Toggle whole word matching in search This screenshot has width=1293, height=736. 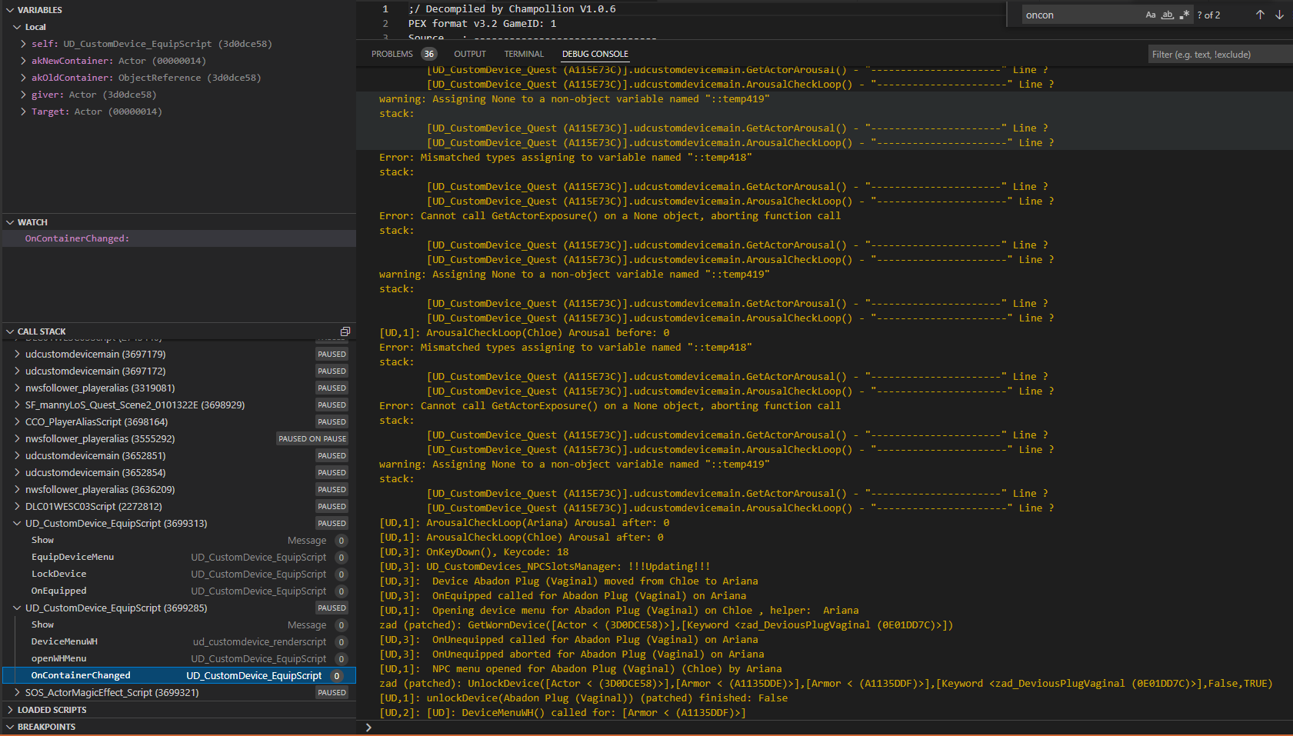pos(1168,15)
